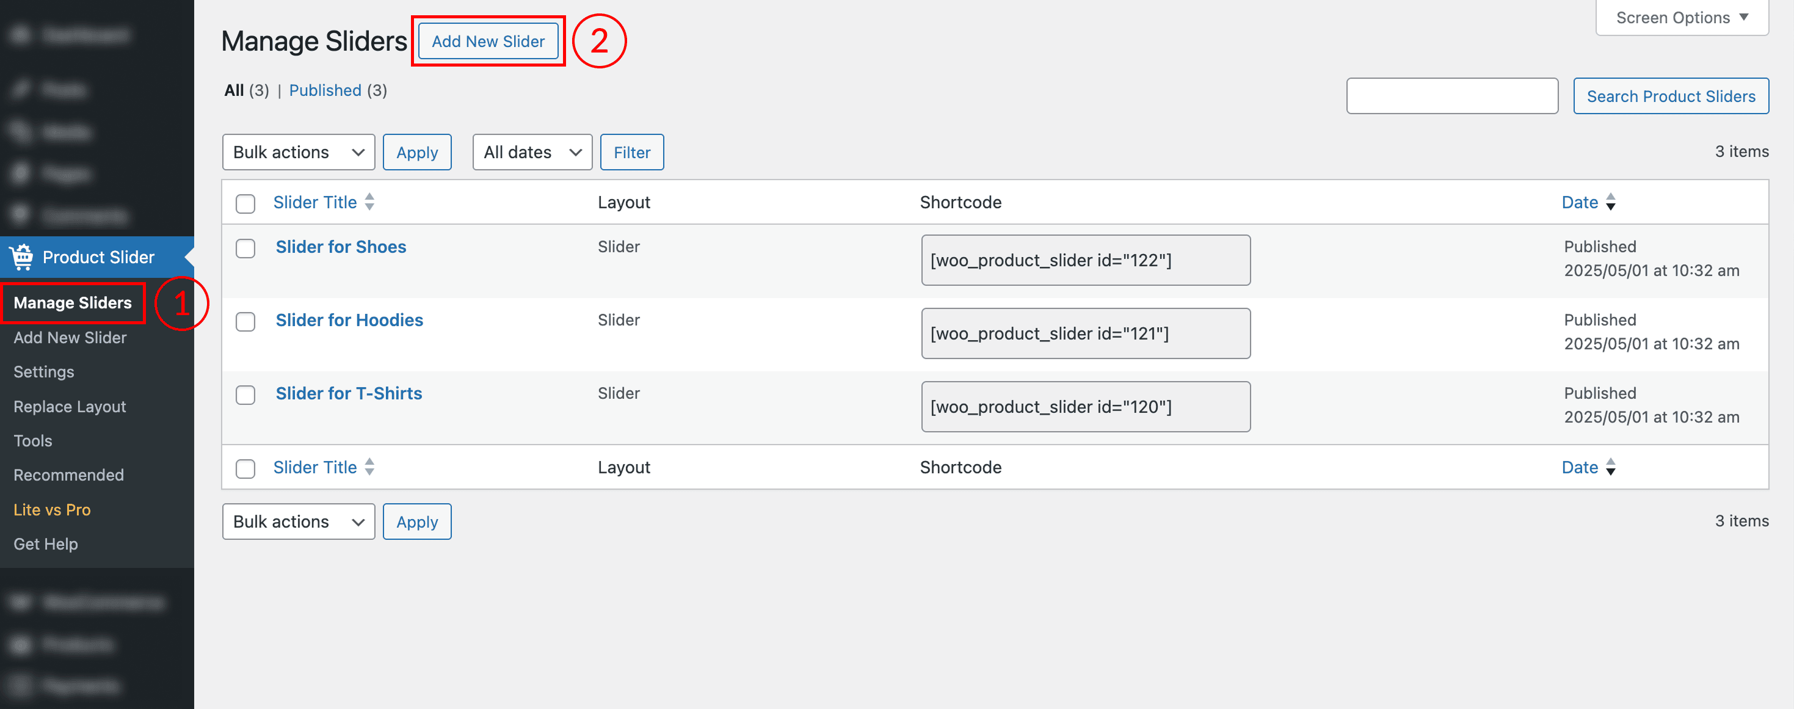The image size is (1794, 709).
Task: Toggle the select-all checkbox in header
Action: [245, 203]
